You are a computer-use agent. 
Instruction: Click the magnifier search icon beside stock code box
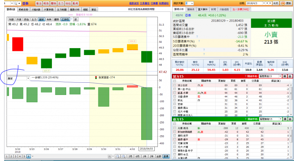point(16,3)
